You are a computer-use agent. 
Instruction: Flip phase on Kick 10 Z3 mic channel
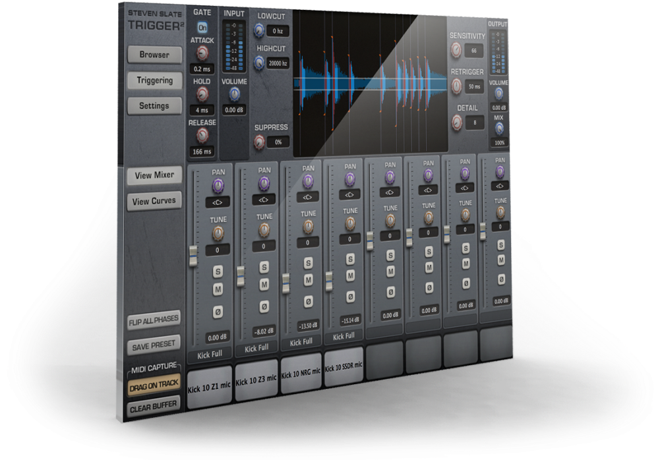pos(264,307)
